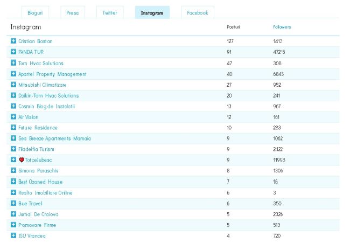Go to the Presa tab
350x243 pixels.
[72, 13]
